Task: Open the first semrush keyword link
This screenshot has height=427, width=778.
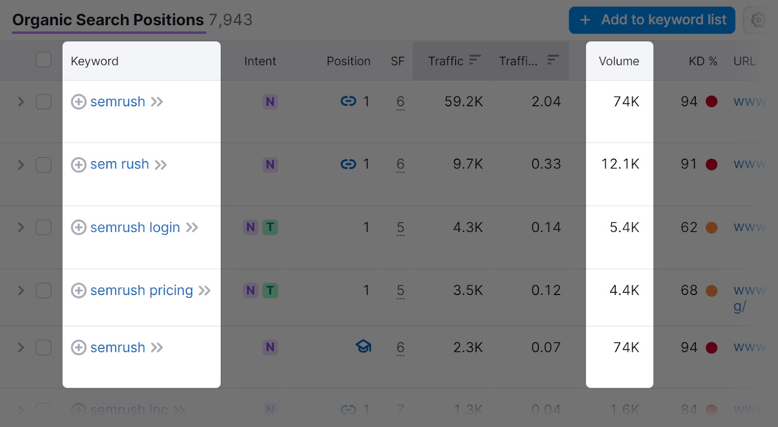Action: click(118, 102)
